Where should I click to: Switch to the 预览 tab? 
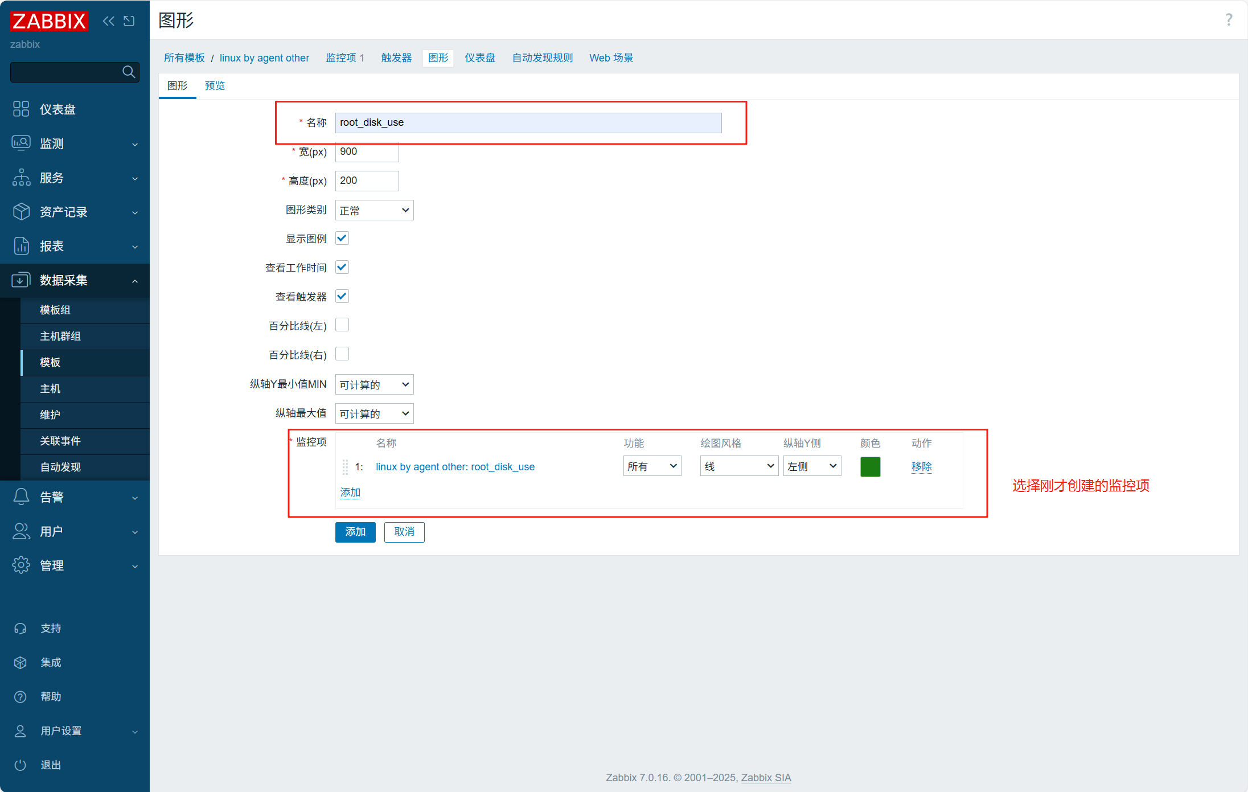(215, 85)
